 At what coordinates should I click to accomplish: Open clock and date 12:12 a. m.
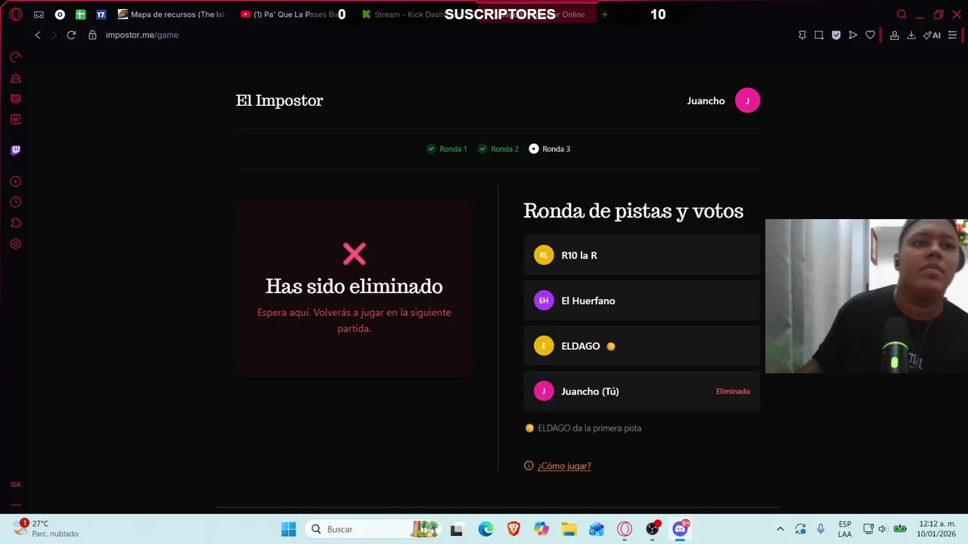coord(936,529)
